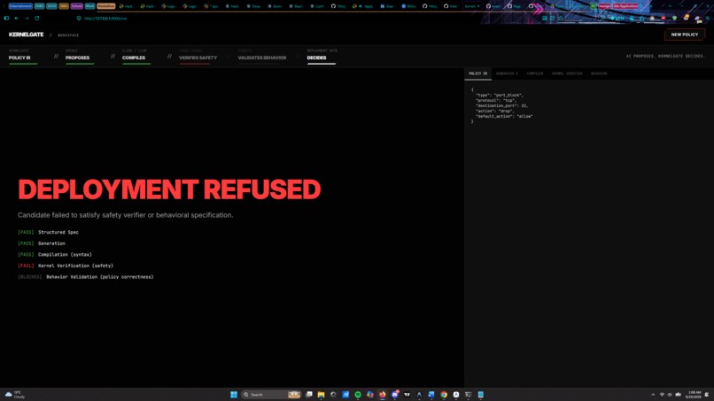Switch to POLICY IR tab in right panel
Viewport: 714px width, 401px height.
coord(477,73)
